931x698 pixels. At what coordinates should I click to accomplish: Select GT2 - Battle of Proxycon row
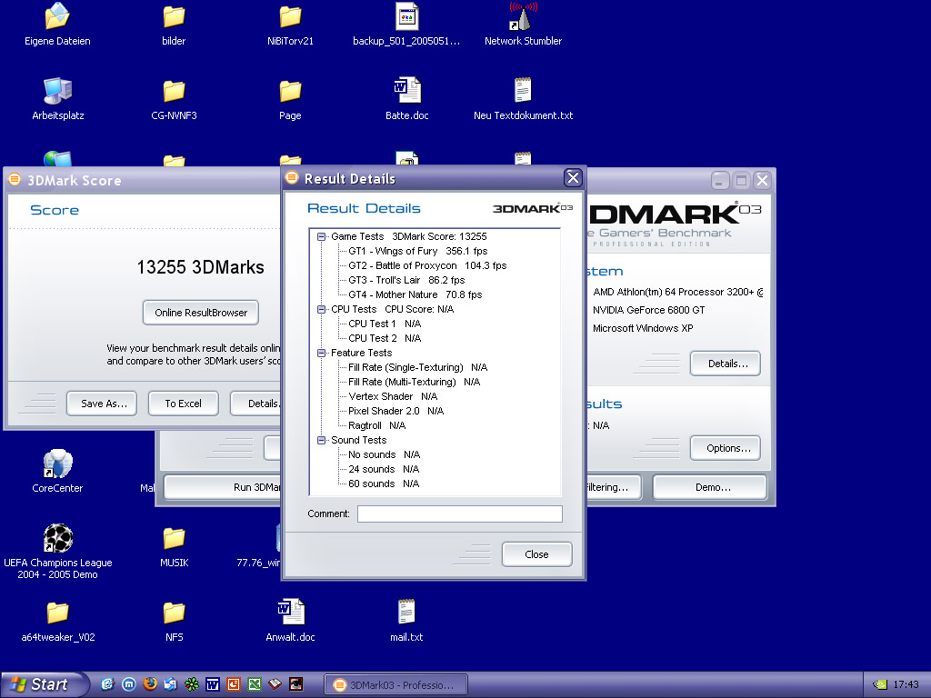[427, 265]
